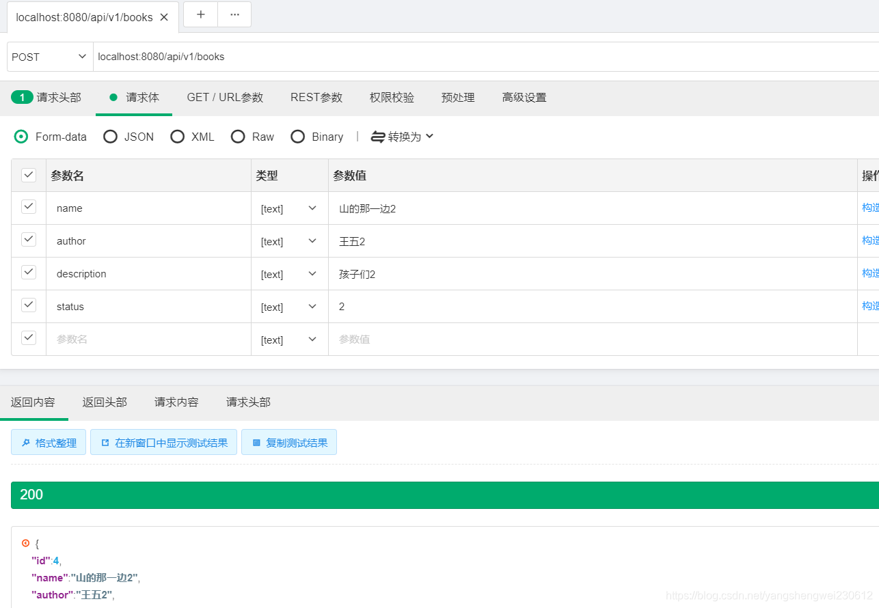Click the author parameter name cell
The height and width of the screenshot is (608, 879).
148,241
